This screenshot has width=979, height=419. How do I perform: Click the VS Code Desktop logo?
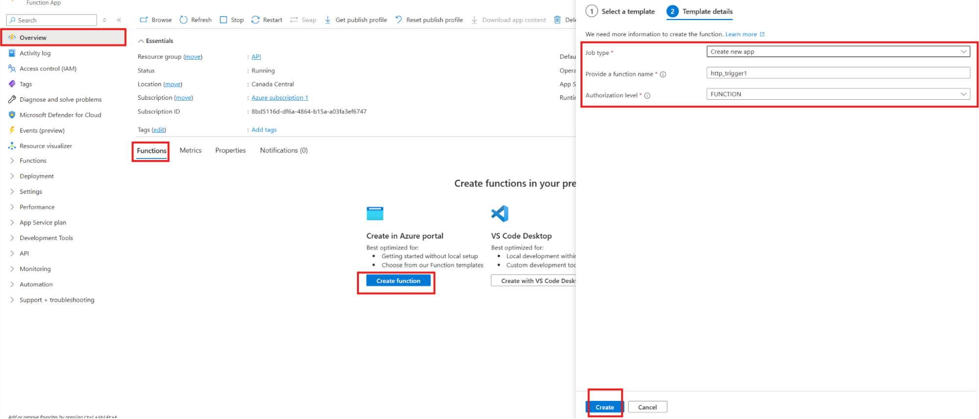(x=500, y=214)
